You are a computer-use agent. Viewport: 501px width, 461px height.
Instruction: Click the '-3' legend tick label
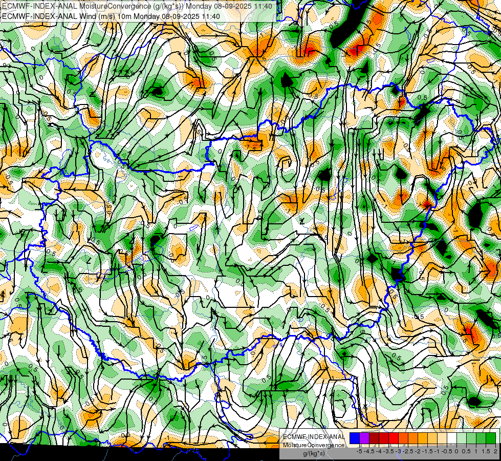398,451
